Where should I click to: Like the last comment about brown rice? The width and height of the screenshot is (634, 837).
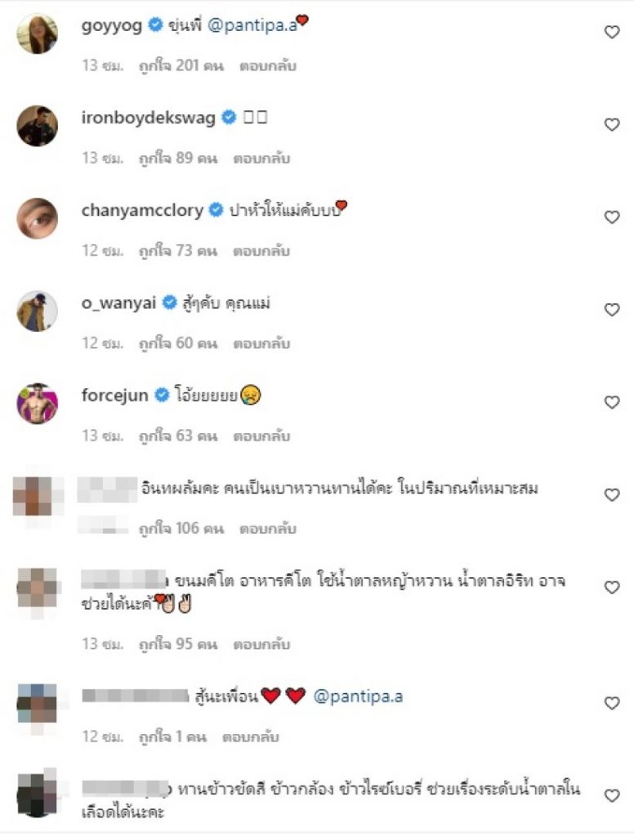tap(612, 795)
